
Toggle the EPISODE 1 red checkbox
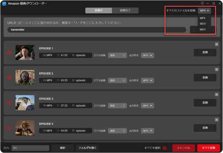9,53
